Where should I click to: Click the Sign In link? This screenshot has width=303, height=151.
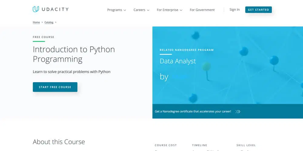[235, 10]
